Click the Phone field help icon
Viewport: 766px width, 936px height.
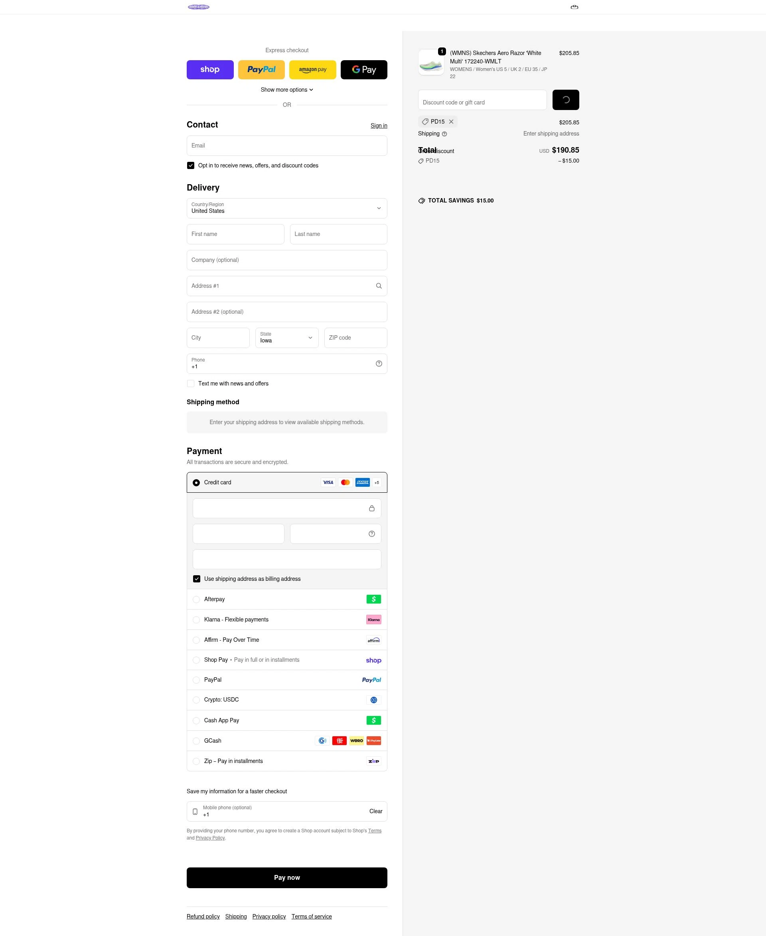379,364
